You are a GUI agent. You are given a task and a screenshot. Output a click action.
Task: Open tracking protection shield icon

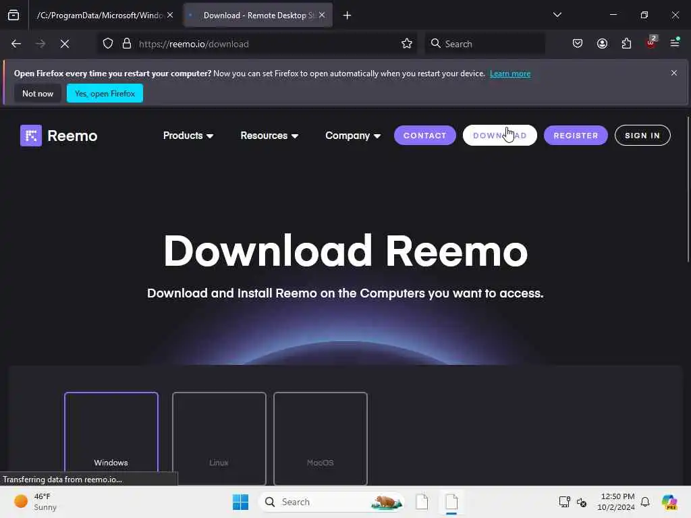pos(108,44)
